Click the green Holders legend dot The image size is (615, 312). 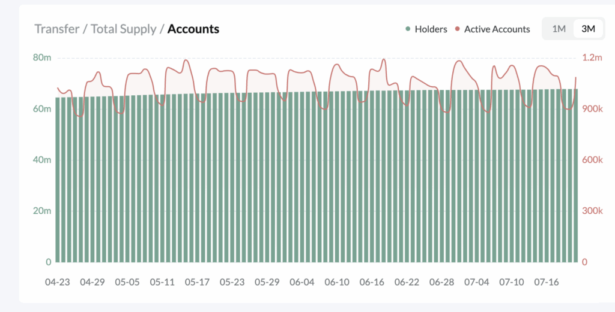pyautogui.click(x=408, y=29)
